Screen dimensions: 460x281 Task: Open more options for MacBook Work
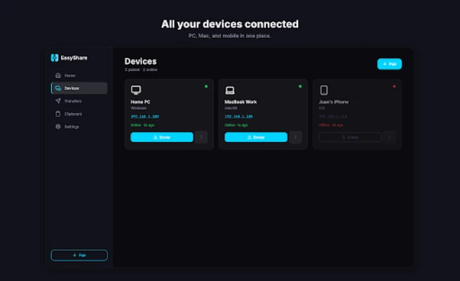[x=295, y=137]
